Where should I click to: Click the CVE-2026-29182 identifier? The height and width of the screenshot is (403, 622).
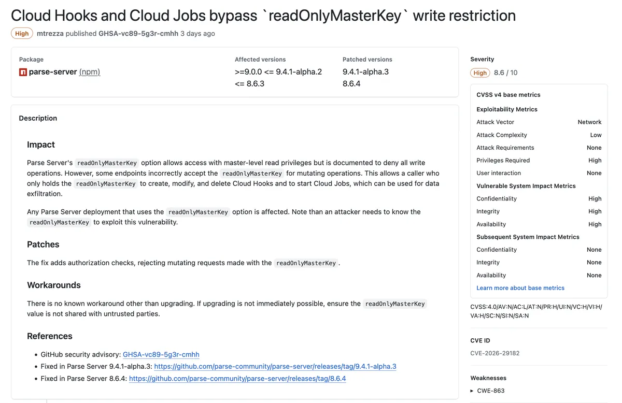[x=494, y=353]
